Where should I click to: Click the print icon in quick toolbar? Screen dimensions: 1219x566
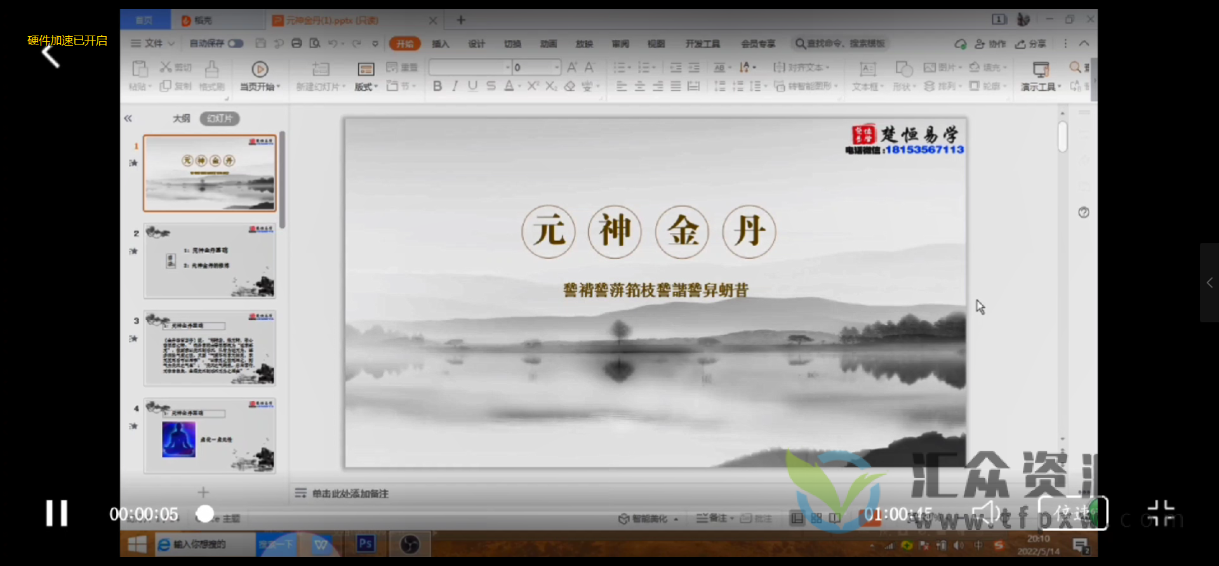coord(296,43)
